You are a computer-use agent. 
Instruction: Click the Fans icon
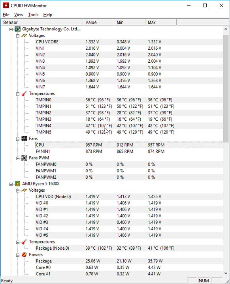point(25,138)
